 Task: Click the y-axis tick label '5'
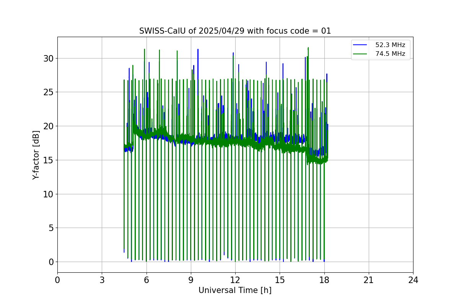[51, 228]
